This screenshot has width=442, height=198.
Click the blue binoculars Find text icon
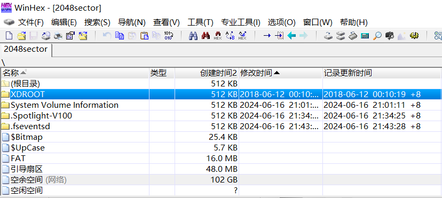tap(193, 36)
